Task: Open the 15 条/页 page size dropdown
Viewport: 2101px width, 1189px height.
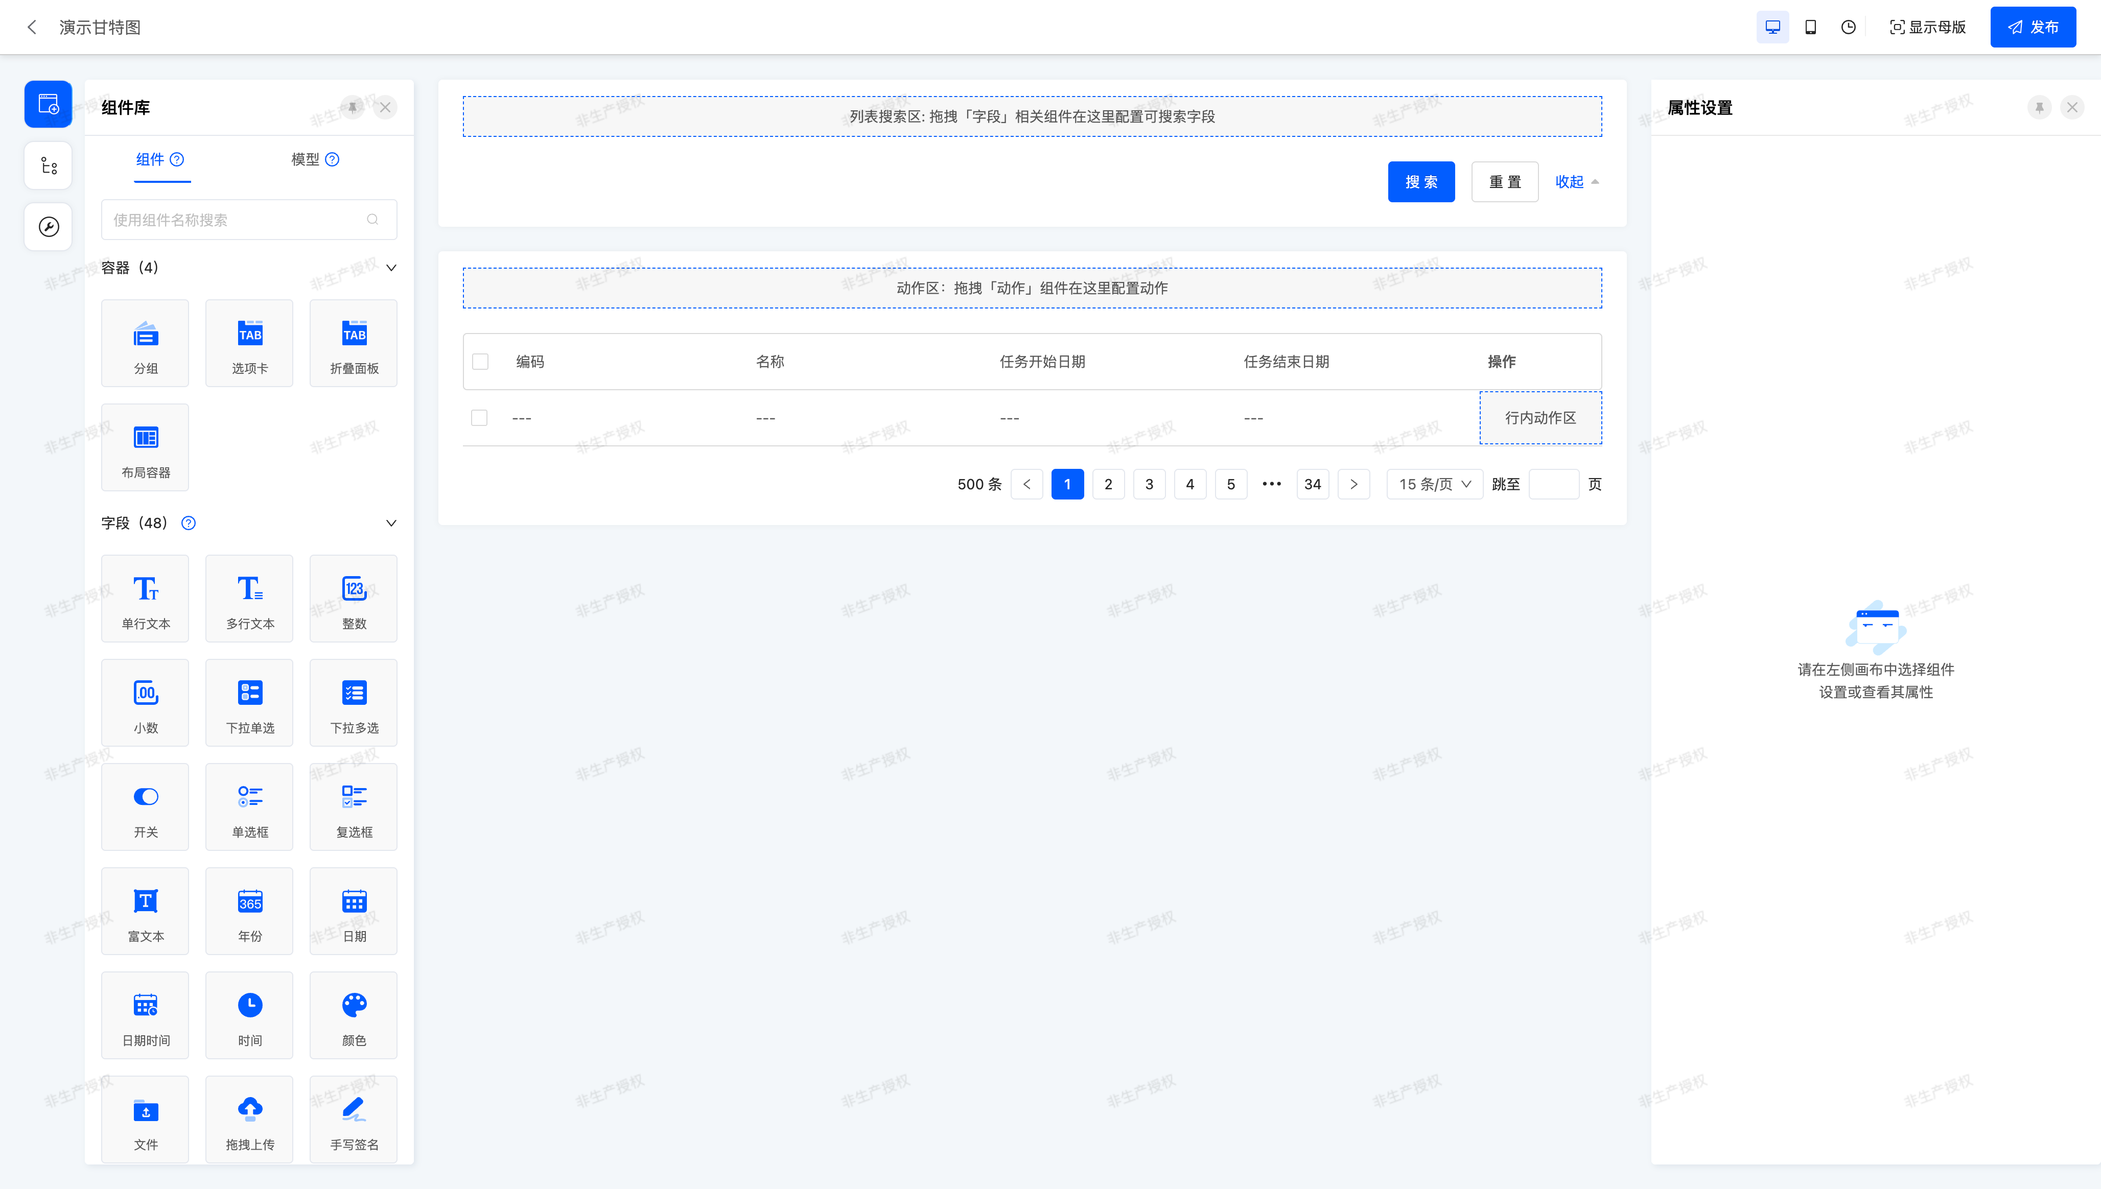Action: pos(1434,484)
